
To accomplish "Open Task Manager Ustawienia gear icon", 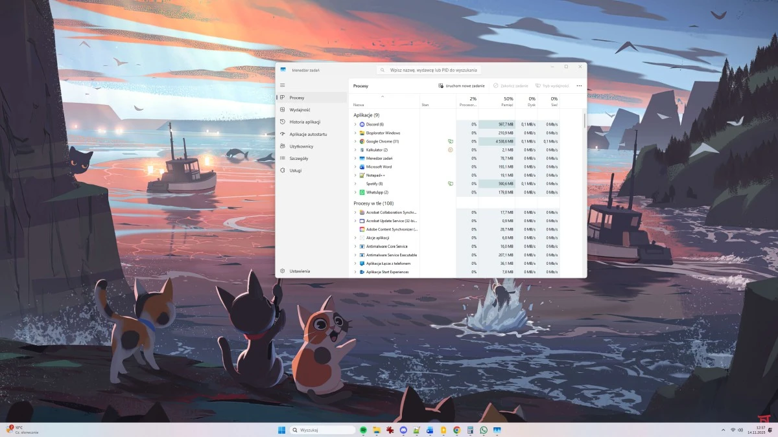I will coord(283,271).
